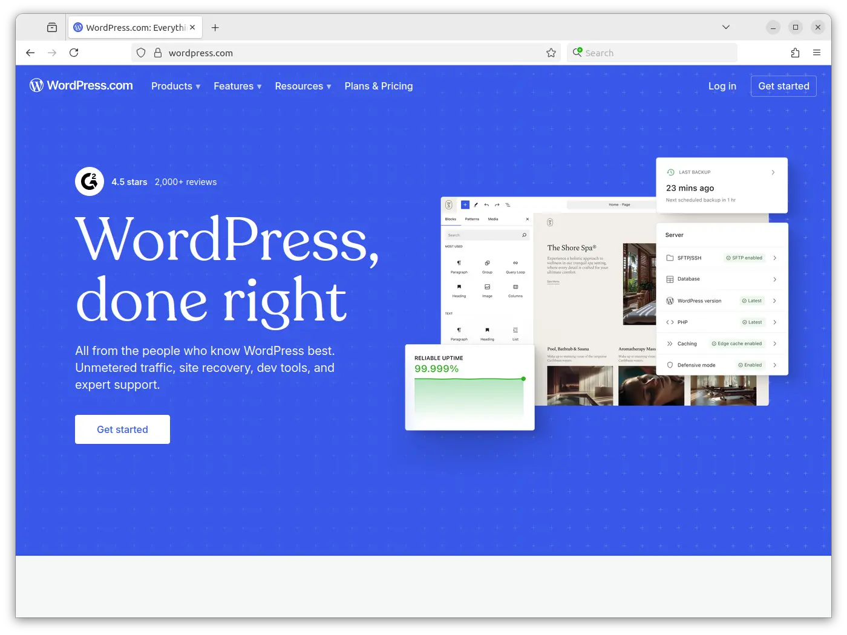Toggle Defensive mode to disabled

(x=750, y=365)
